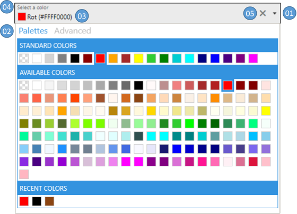Click the Rot (#FFFF0000) color text field
Image resolution: width=297 pixels, height=214 pixels.
(x=50, y=17)
